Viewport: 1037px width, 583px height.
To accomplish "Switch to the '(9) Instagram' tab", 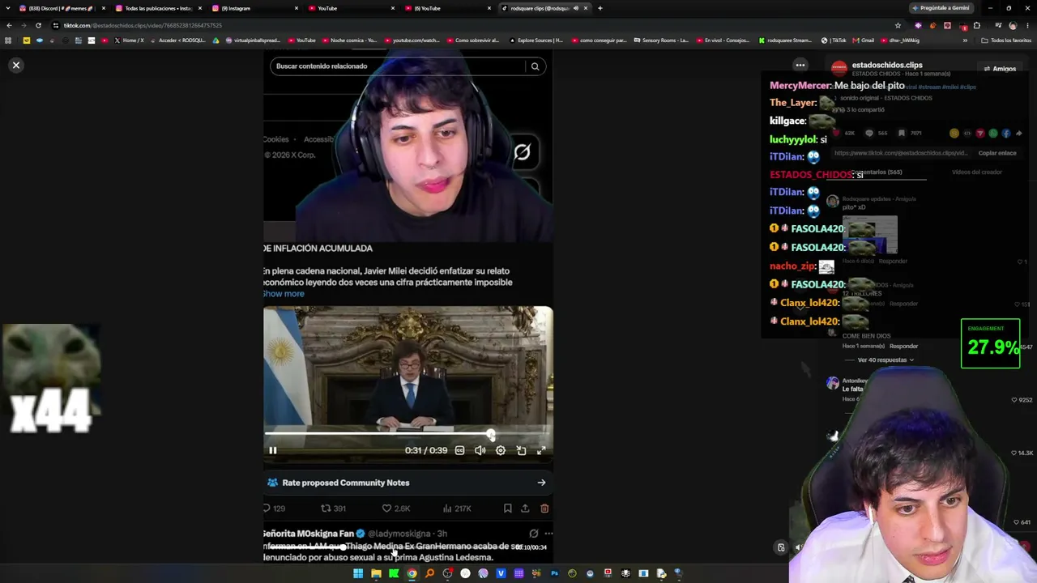I will [254, 8].
